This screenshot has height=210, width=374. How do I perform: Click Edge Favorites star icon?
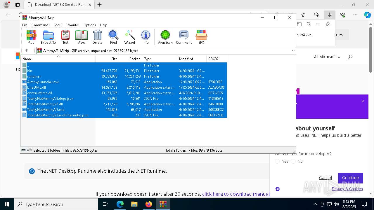tap(304, 15)
